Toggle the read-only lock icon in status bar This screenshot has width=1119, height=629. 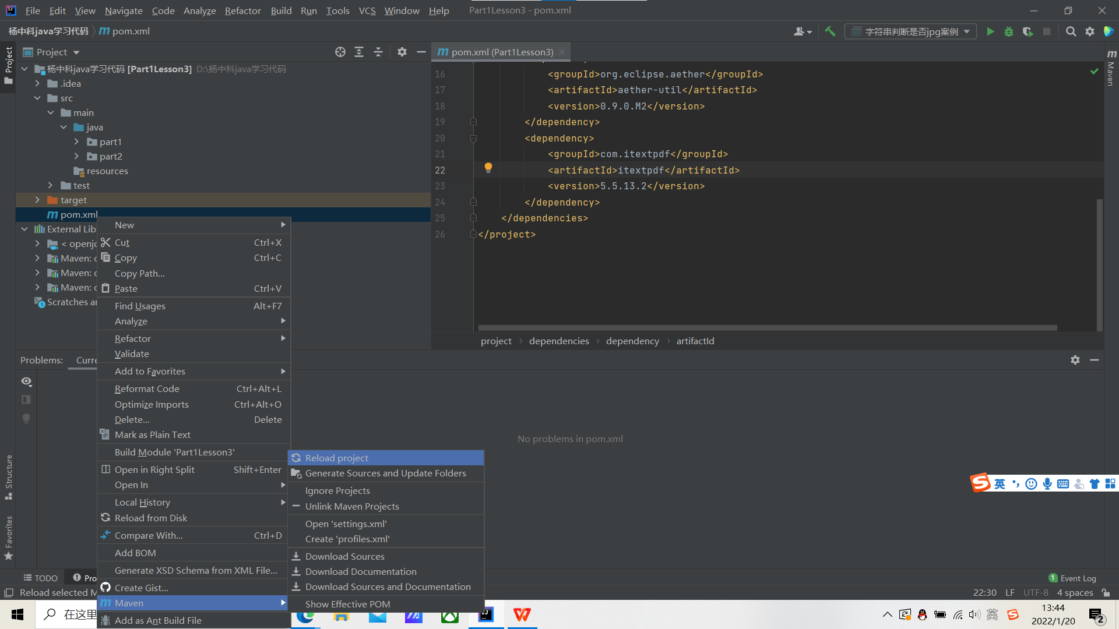click(x=1106, y=592)
